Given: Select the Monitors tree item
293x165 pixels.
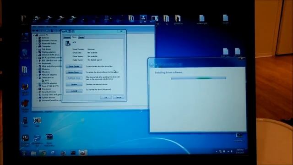Looking at the screenshot, I should pos(46,72).
